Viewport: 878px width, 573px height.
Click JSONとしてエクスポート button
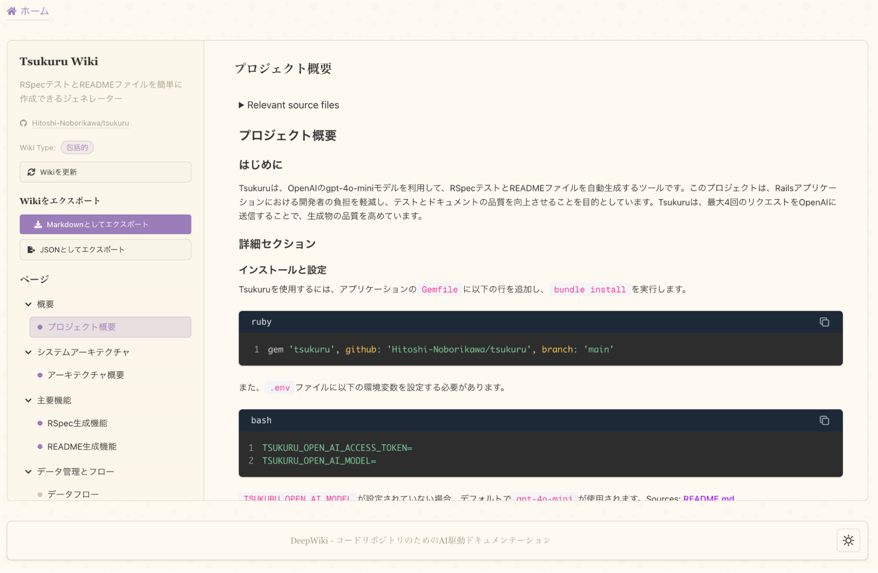(x=105, y=250)
